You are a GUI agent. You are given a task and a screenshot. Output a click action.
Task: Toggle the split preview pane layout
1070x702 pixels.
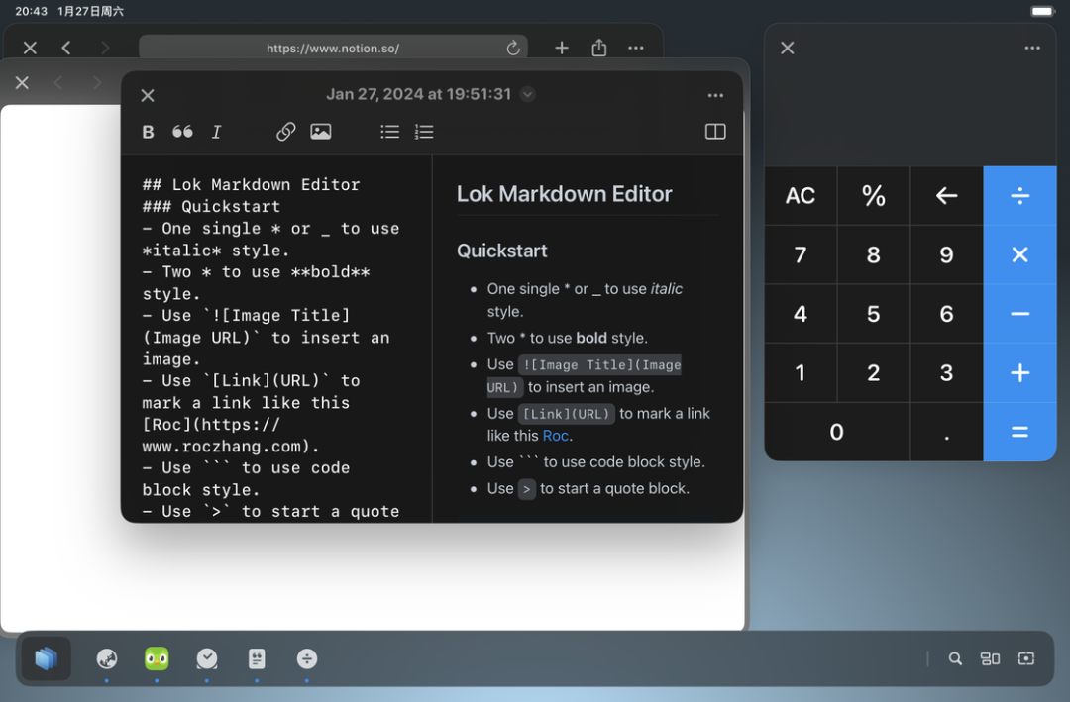(715, 131)
